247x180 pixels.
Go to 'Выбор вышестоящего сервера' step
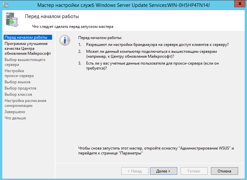click(25, 62)
